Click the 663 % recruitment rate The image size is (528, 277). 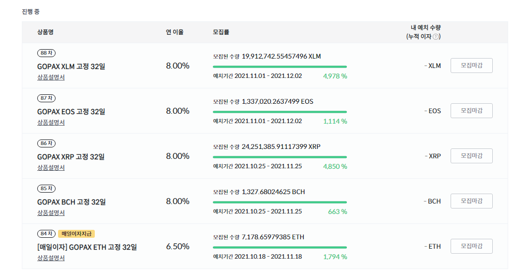tap(337, 211)
